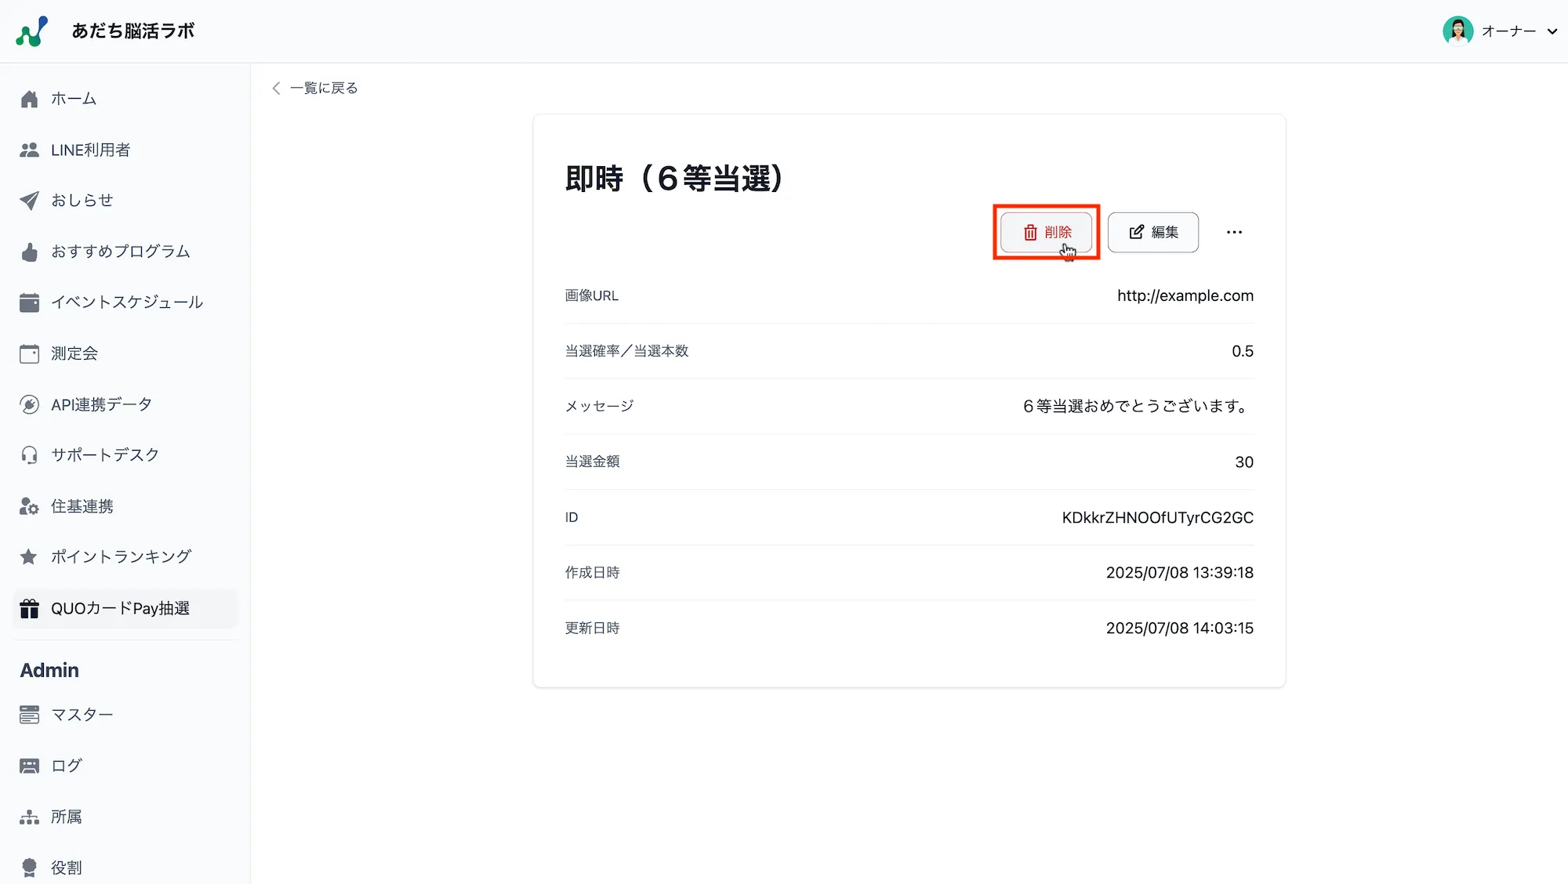1568x884 pixels.
Task: Select the ホーム home icon
Action: coord(29,98)
